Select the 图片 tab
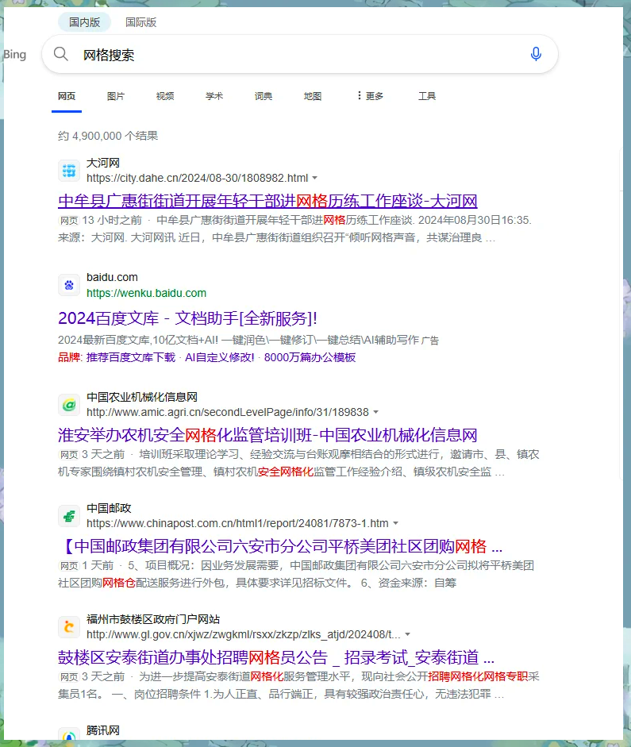 116,96
